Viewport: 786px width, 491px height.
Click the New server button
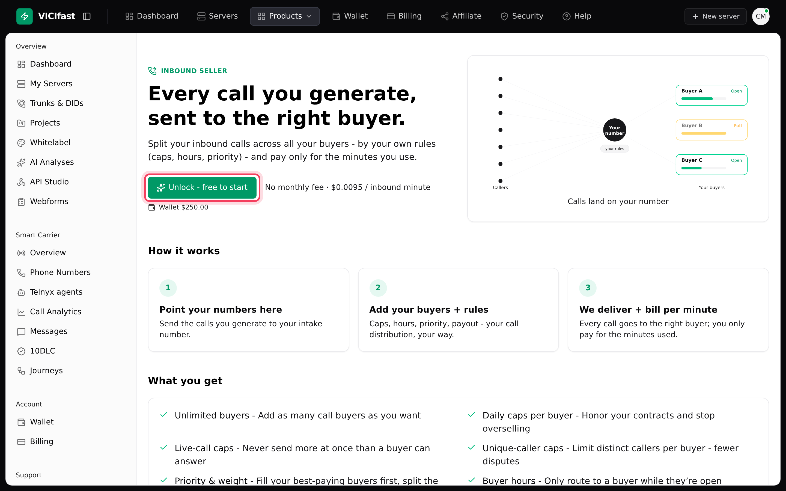point(716,16)
